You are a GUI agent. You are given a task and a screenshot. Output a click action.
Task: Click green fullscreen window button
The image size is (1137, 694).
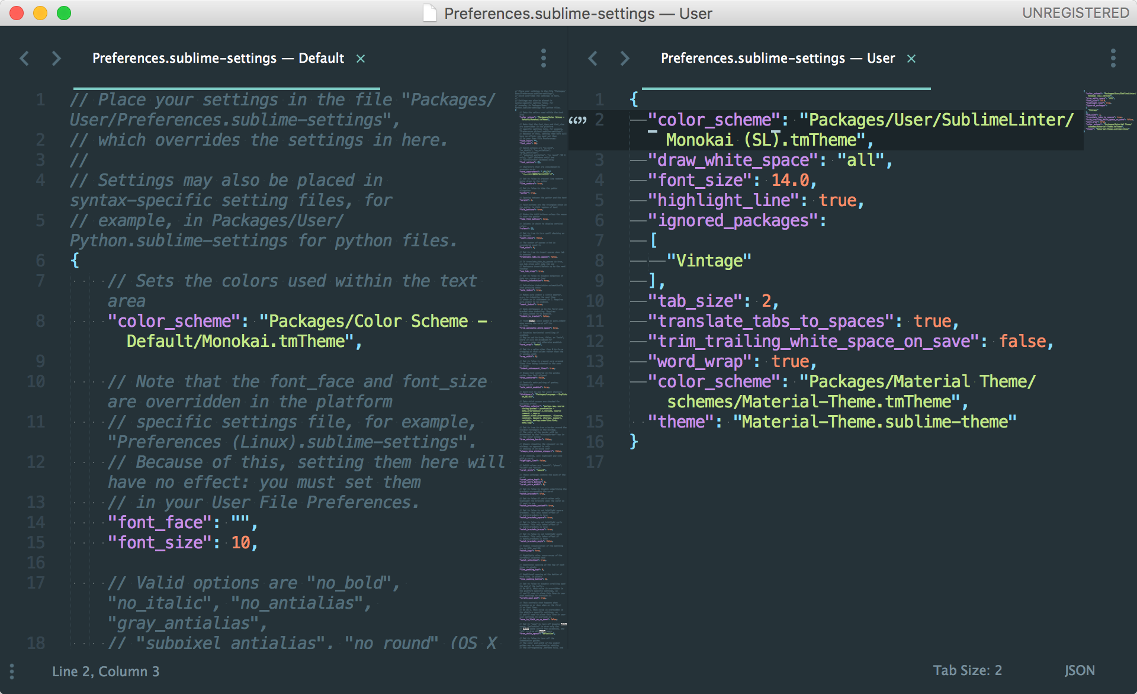(x=64, y=13)
